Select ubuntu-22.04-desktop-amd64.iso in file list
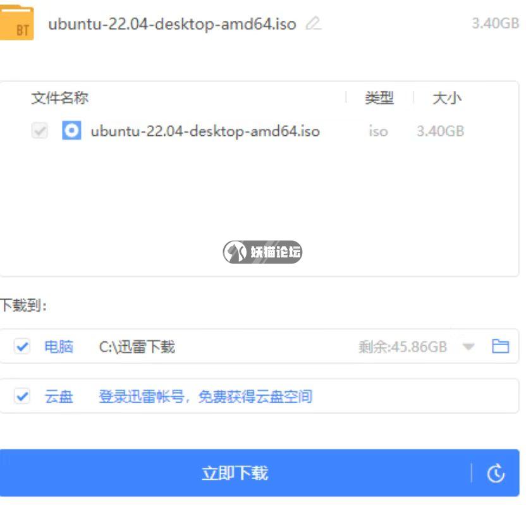The image size is (526, 505). coord(205,131)
